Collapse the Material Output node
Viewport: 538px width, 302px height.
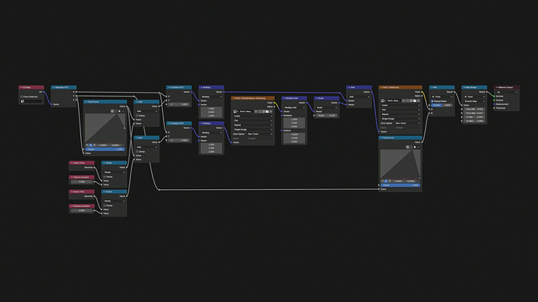coord(497,88)
